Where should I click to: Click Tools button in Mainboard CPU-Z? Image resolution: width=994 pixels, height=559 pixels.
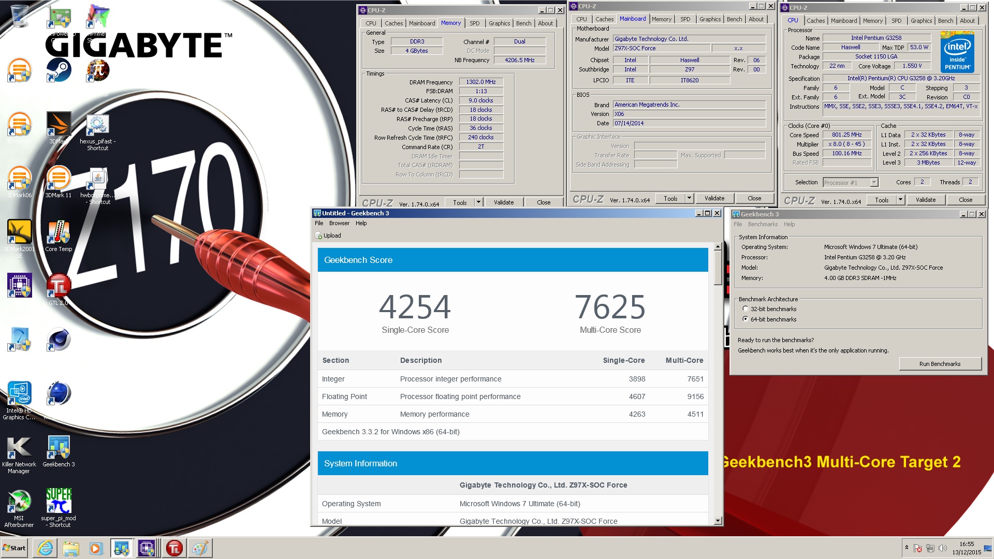(x=670, y=198)
